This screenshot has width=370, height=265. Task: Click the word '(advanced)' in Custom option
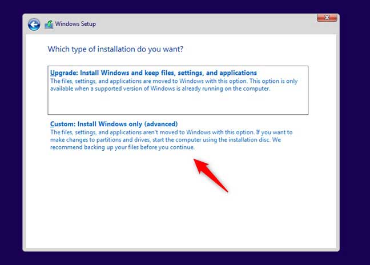(x=161, y=124)
